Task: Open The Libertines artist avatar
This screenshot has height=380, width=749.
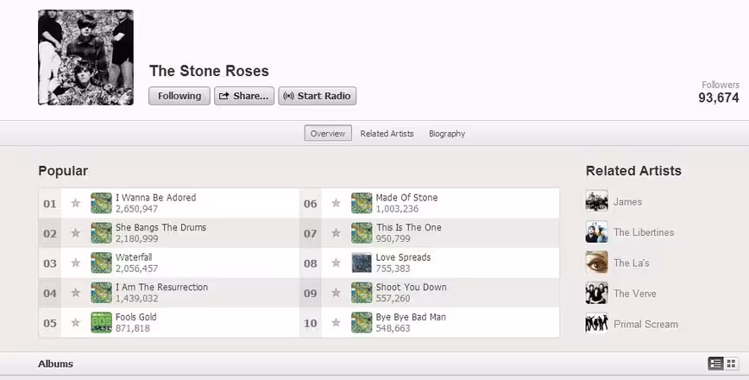Action: click(x=596, y=231)
